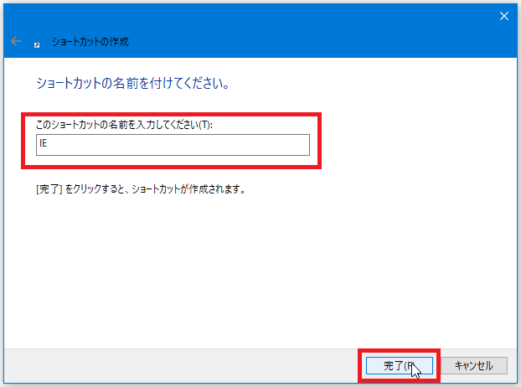This screenshot has width=521, height=387.
Task: Click the ショートカットの作成 title text
Action: (x=90, y=41)
